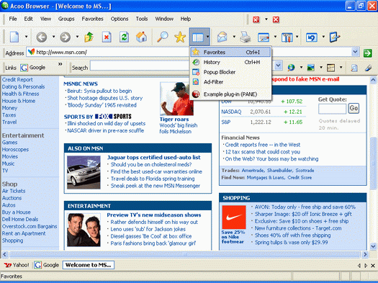Screen dimensions: 378x283
Task: Click the Stop loading icon
Action: pyautogui.click(x=107, y=37)
